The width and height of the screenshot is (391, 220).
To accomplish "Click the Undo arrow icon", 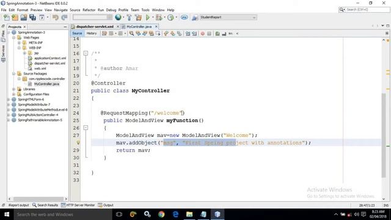I will (x=56, y=18).
